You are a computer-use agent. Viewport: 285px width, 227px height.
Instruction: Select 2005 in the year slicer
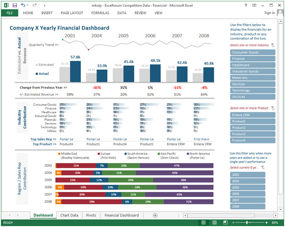(x=247, y=188)
